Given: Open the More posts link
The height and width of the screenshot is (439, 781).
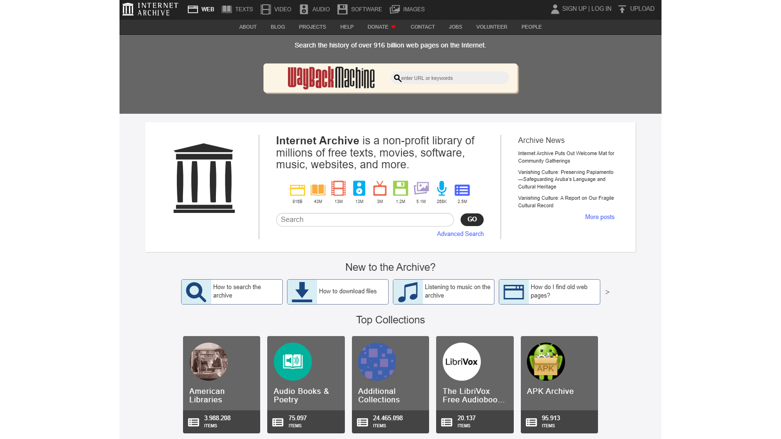Looking at the screenshot, I should click(600, 217).
